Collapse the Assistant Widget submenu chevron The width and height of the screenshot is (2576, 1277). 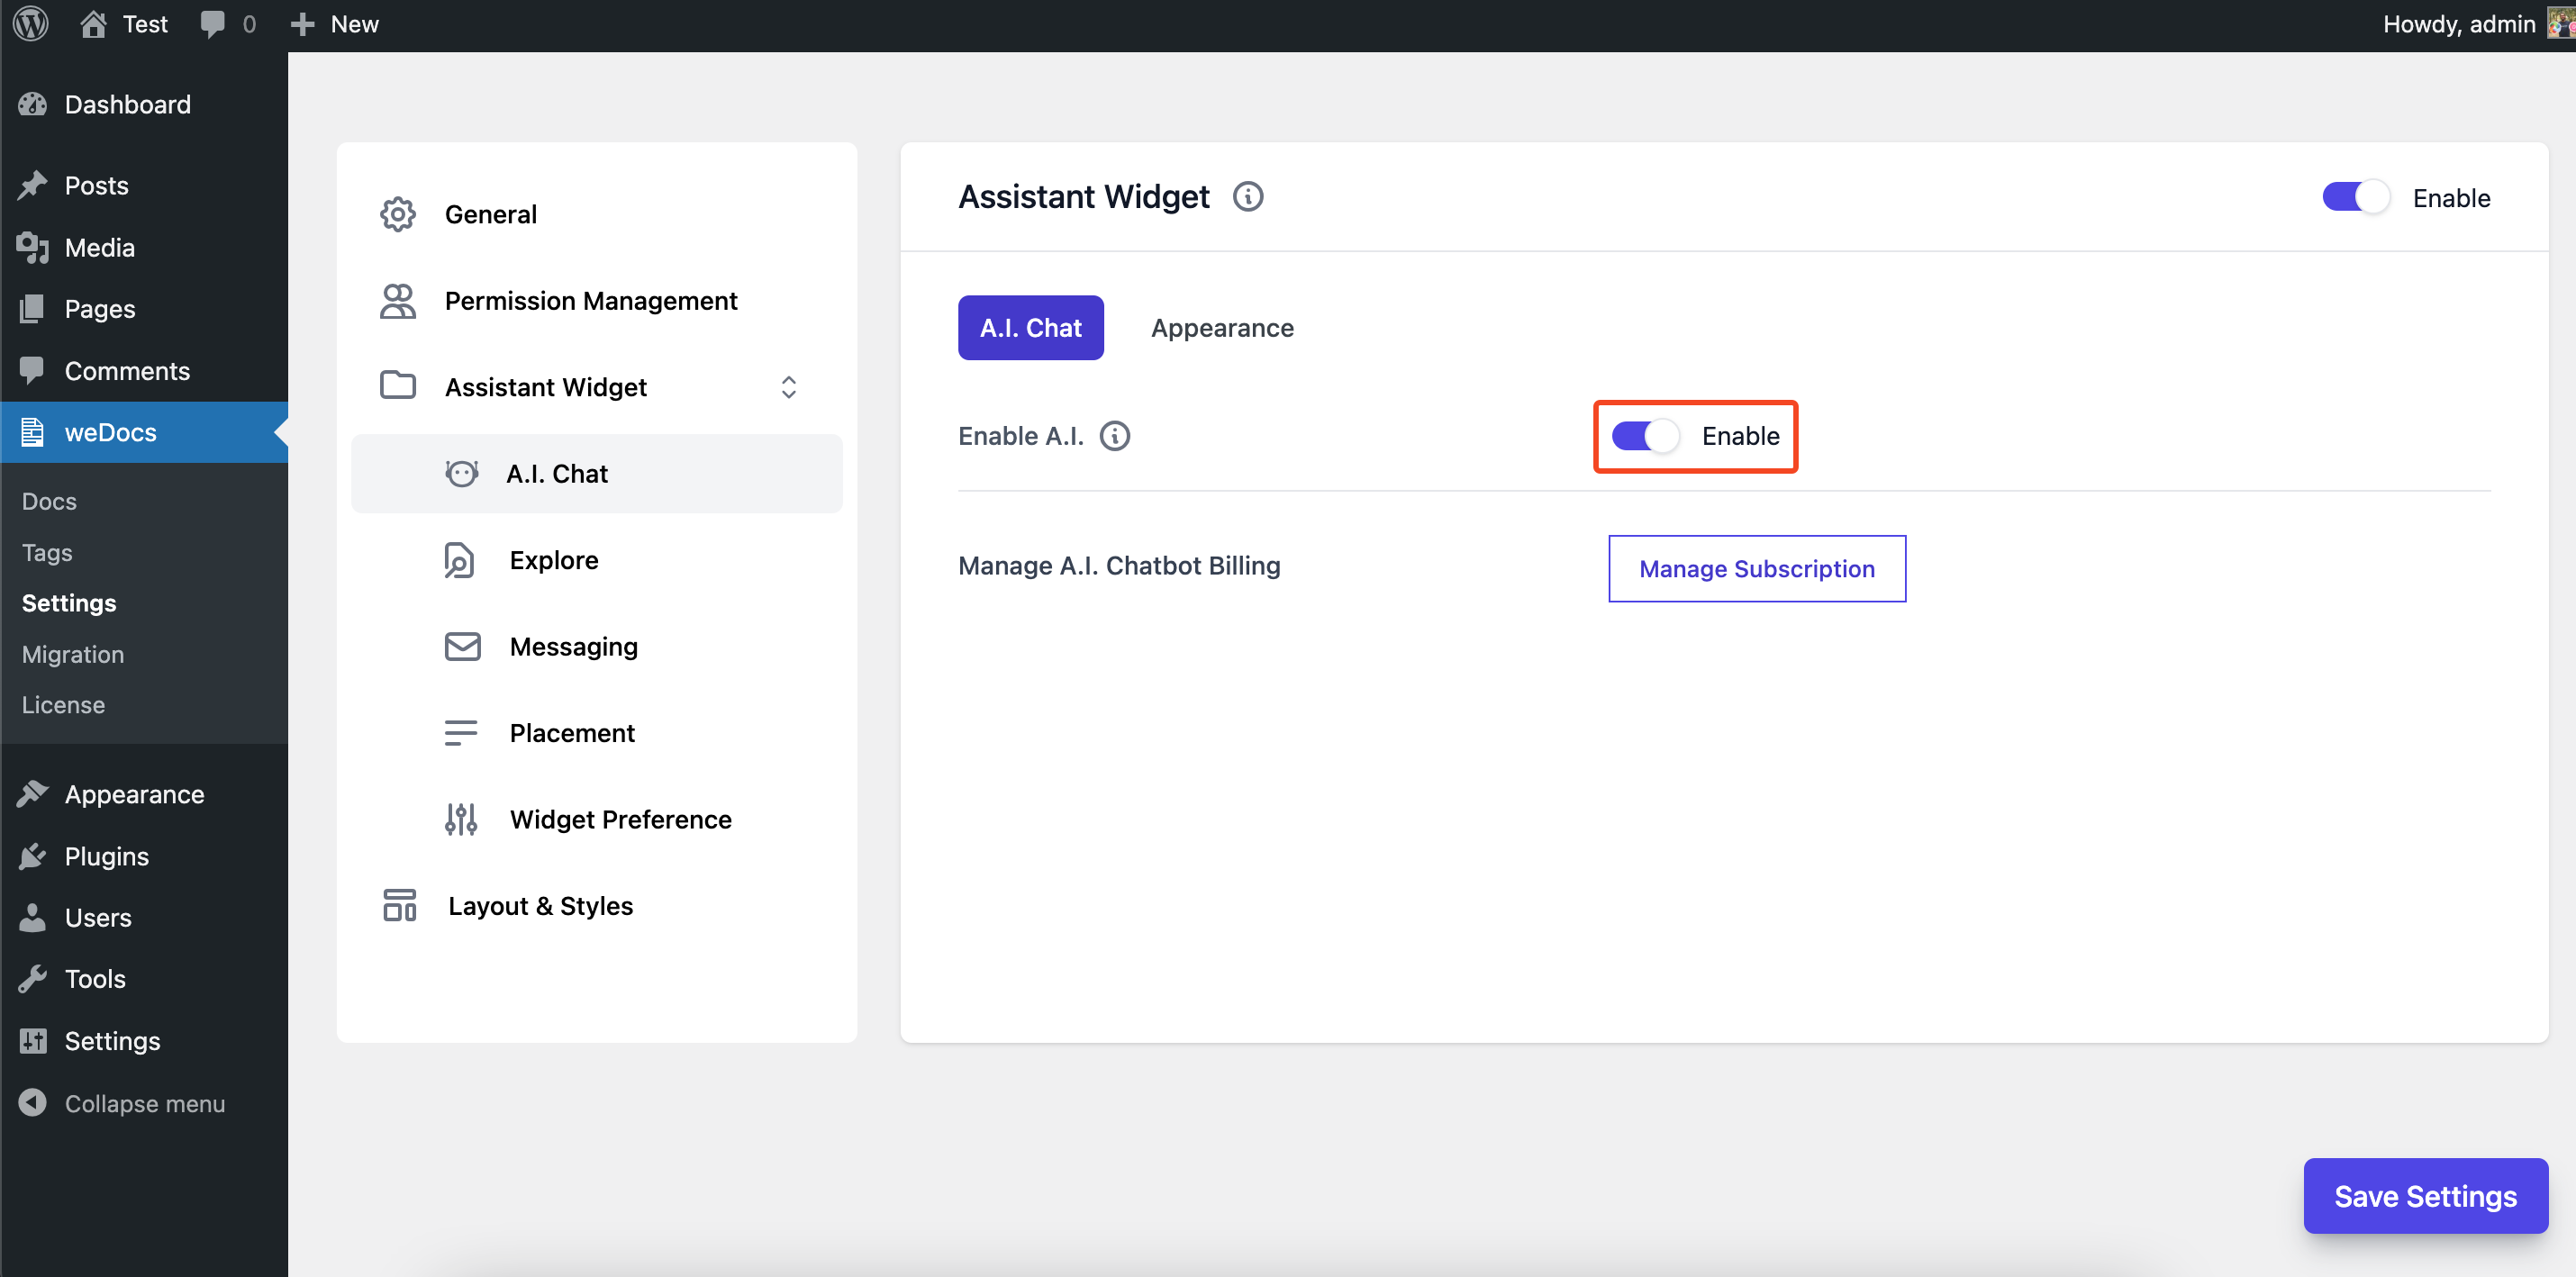(788, 387)
